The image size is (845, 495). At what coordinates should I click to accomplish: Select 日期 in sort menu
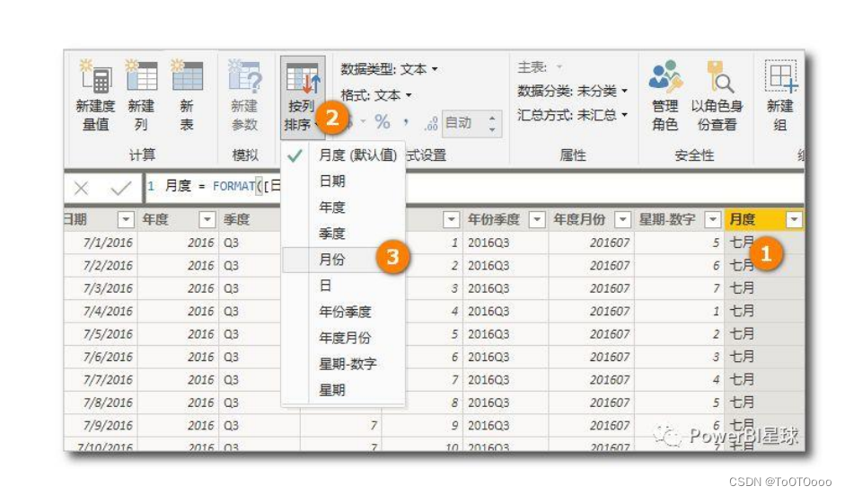pyautogui.click(x=343, y=181)
